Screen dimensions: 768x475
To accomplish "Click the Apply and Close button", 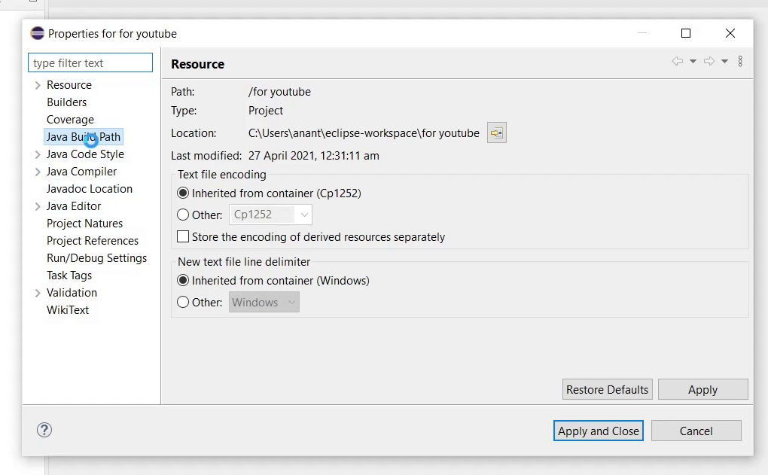I will point(598,431).
